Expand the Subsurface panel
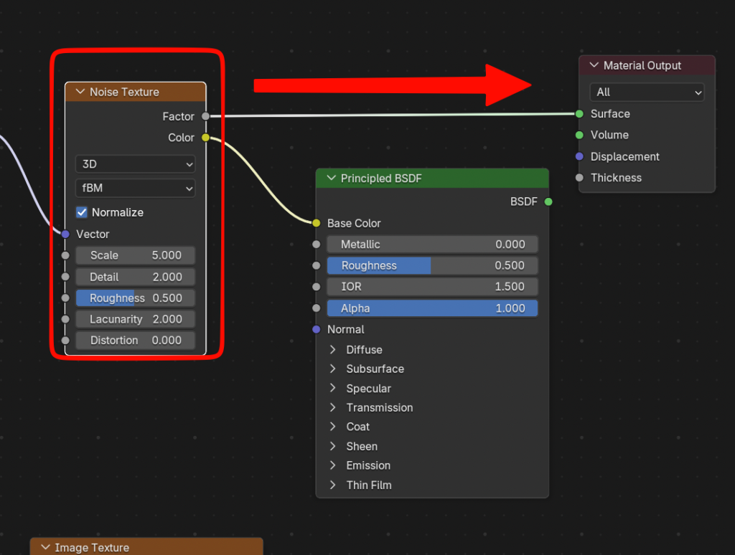This screenshot has height=555, width=735. point(333,369)
